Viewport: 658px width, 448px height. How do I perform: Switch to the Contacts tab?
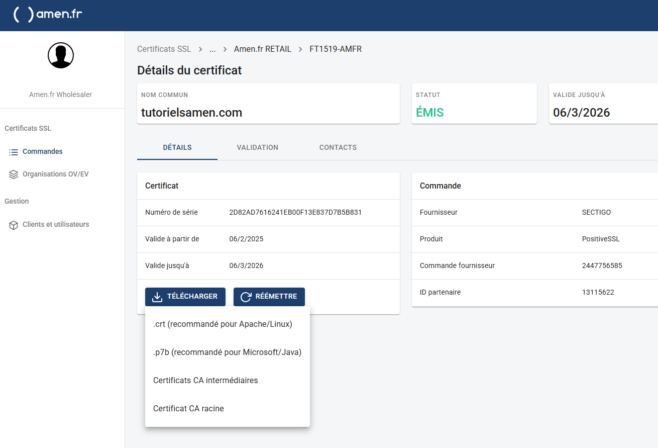pos(338,148)
